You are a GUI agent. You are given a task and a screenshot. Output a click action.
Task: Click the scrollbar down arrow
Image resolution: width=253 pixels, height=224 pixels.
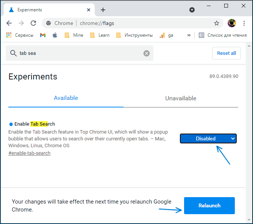click(249, 220)
